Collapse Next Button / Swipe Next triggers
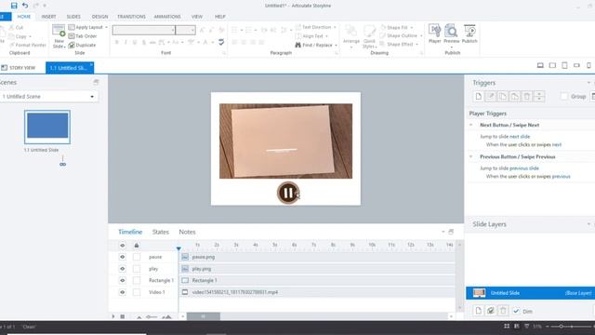The width and height of the screenshot is (595, 335). [x=471, y=125]
